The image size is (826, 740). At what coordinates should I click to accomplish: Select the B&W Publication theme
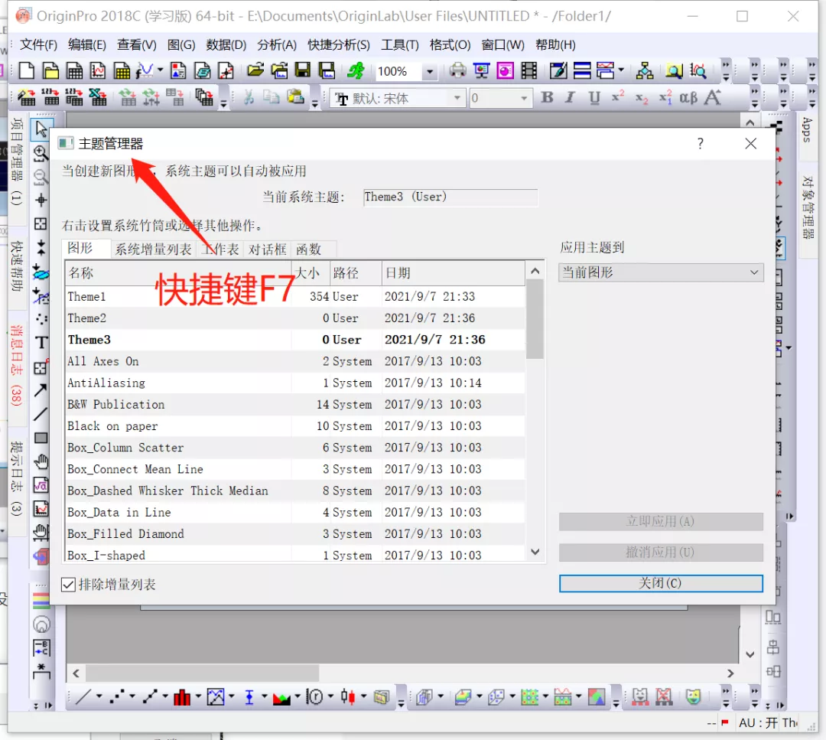(295, 405)
